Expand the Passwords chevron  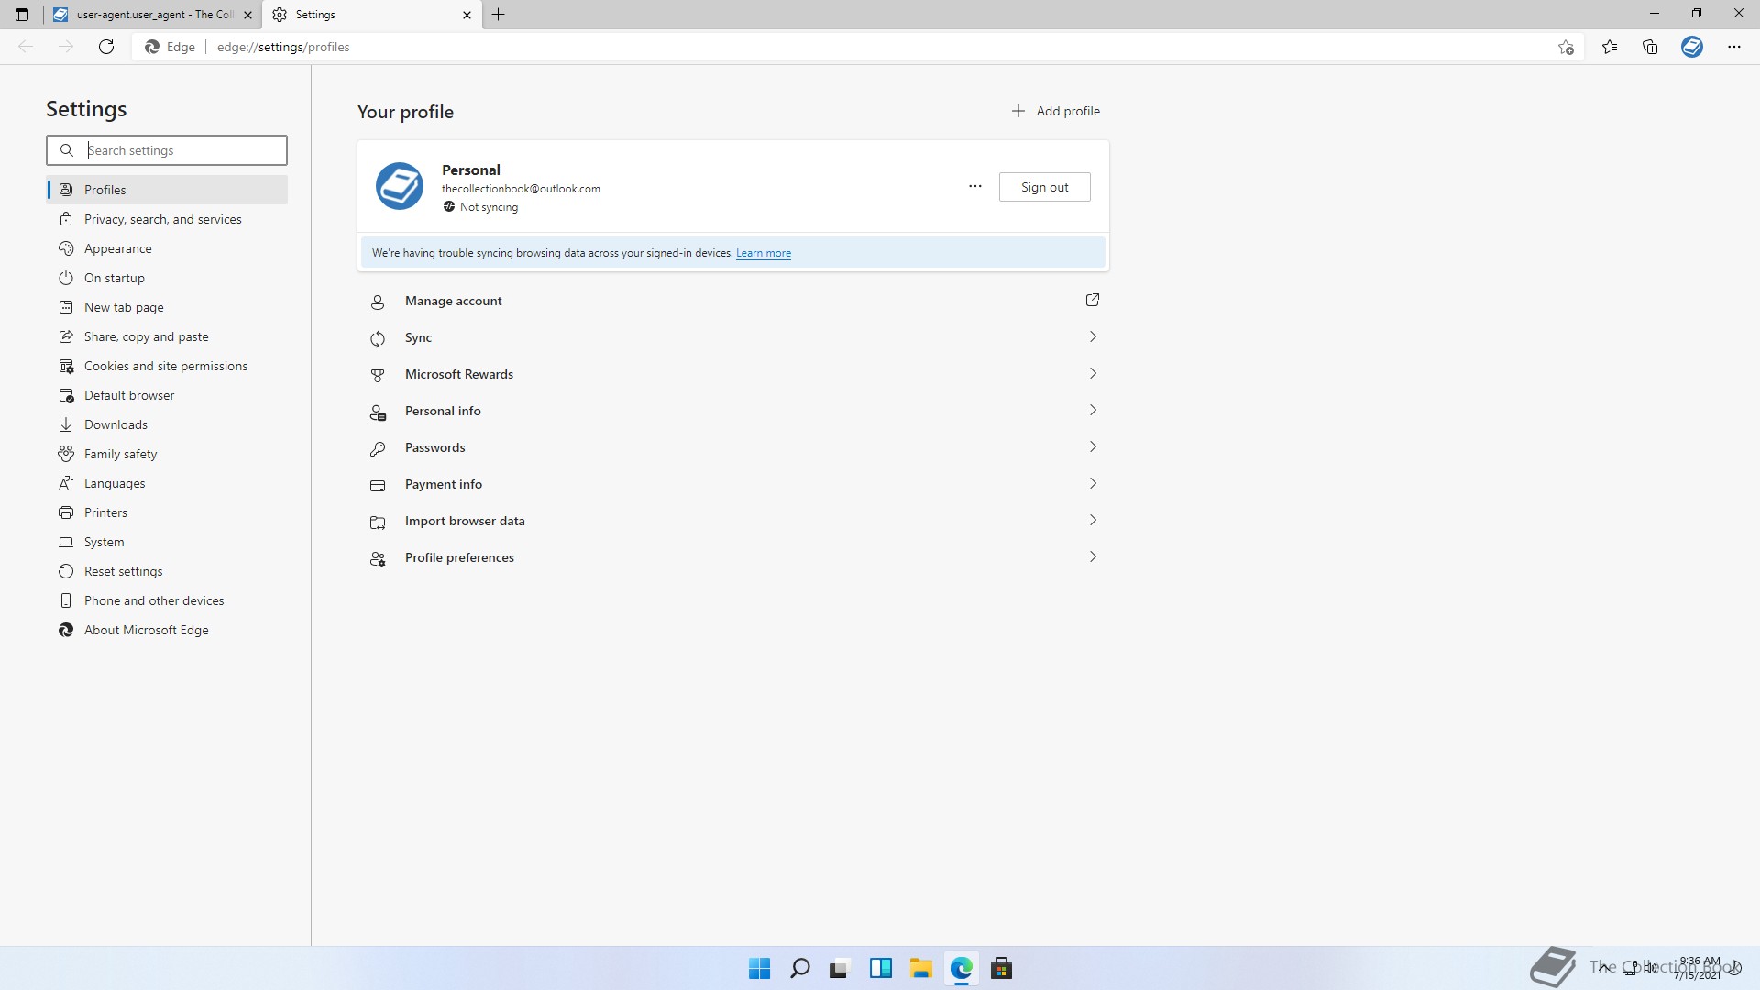tap(1093, 446)
